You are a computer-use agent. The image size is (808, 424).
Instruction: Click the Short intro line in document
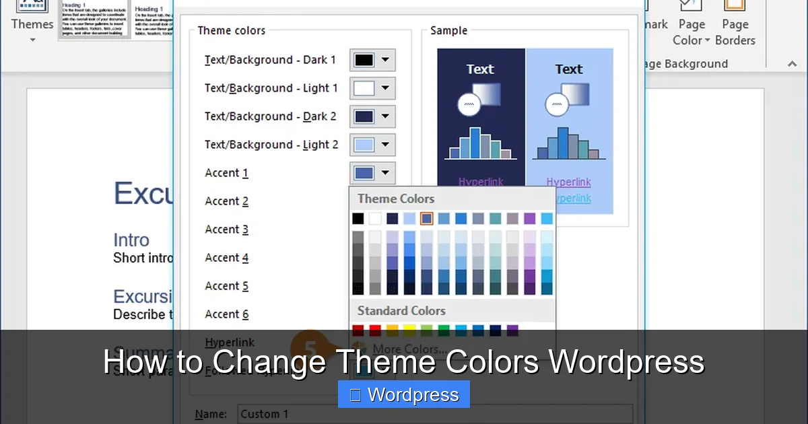pos(143,257)
